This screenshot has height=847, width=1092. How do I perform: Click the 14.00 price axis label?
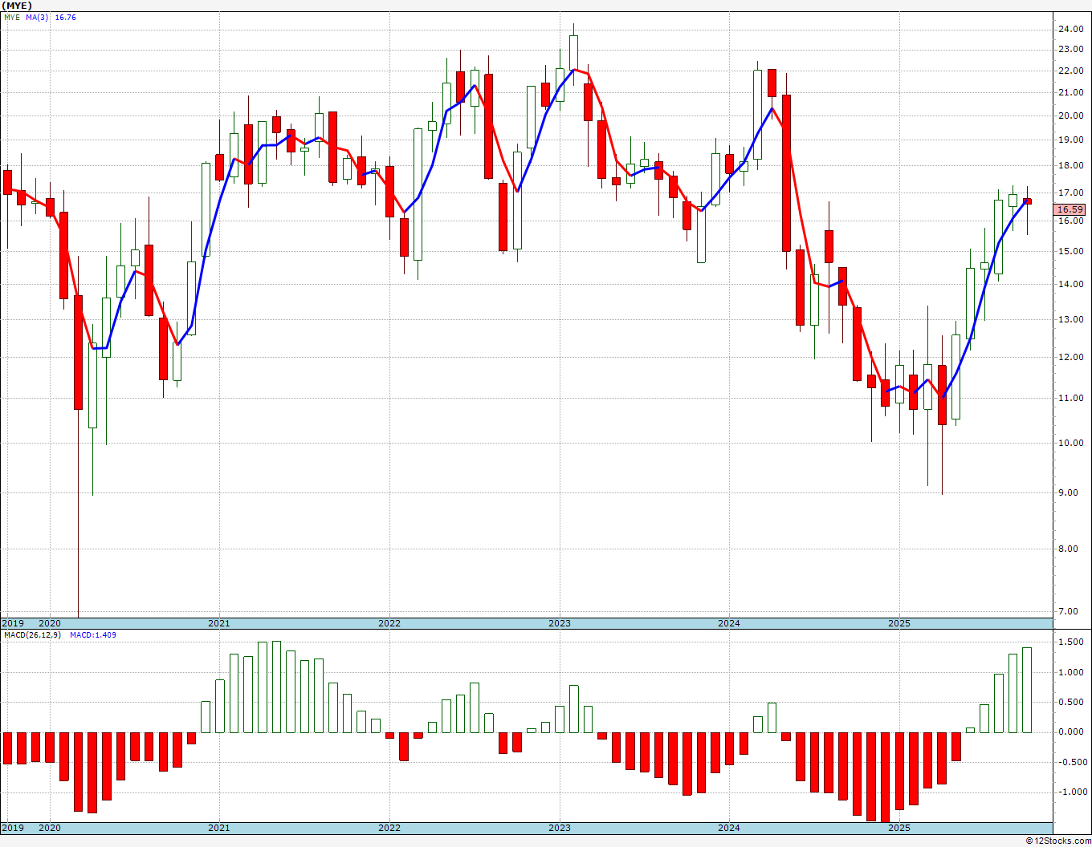coord(1071,284)
